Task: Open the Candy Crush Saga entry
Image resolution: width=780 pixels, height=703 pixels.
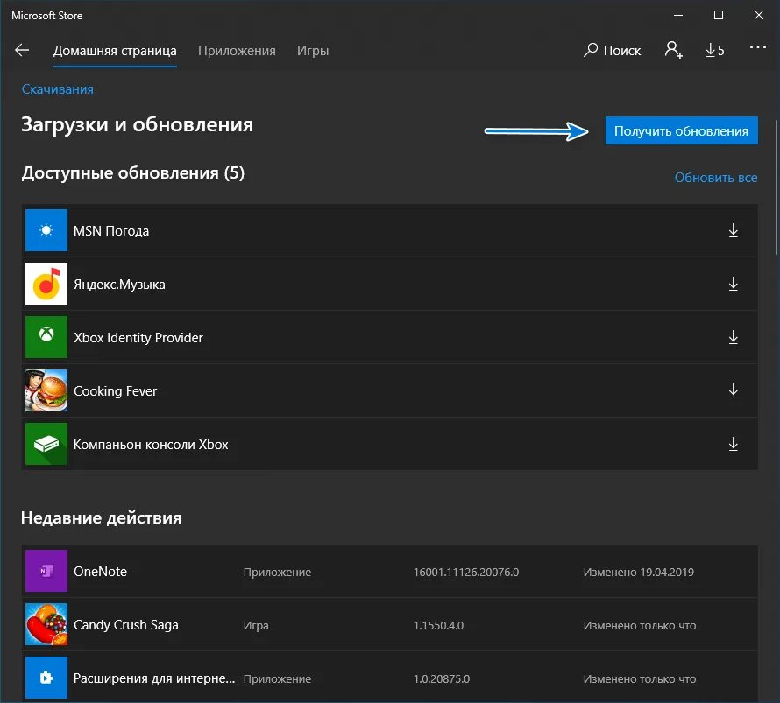Action: 389,624
